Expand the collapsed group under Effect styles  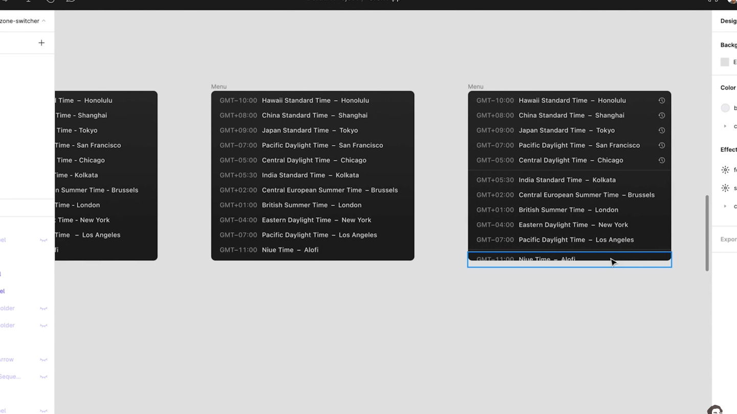[725, 206]
